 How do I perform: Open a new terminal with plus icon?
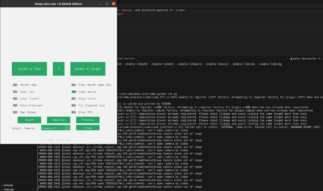coord(319,59)
